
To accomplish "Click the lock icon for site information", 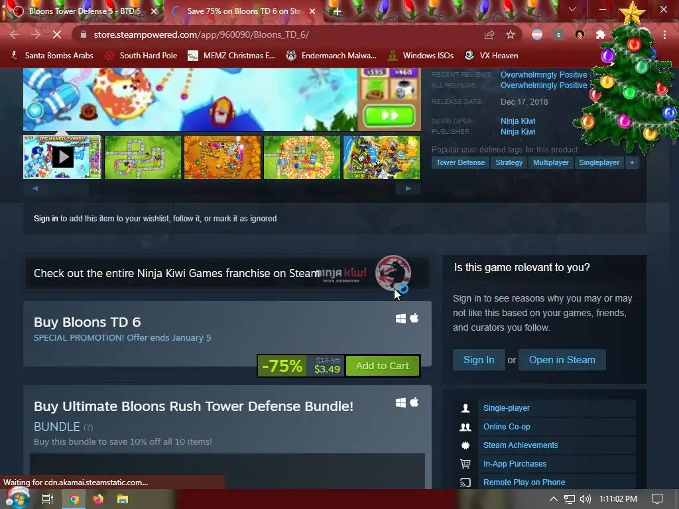I will click(84, 34).
